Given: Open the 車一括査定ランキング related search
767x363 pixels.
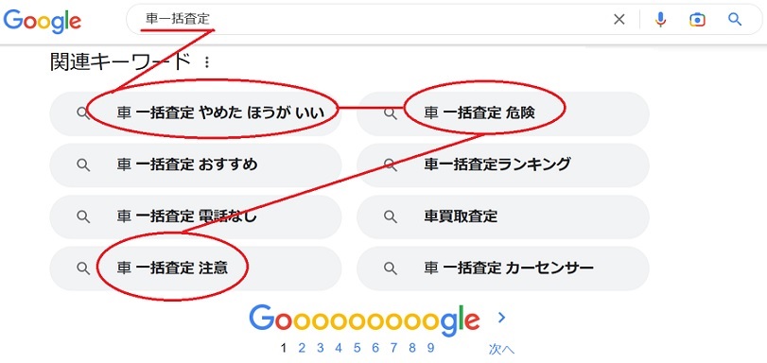Looking at the screenshot, I should [x=503, y=164].
